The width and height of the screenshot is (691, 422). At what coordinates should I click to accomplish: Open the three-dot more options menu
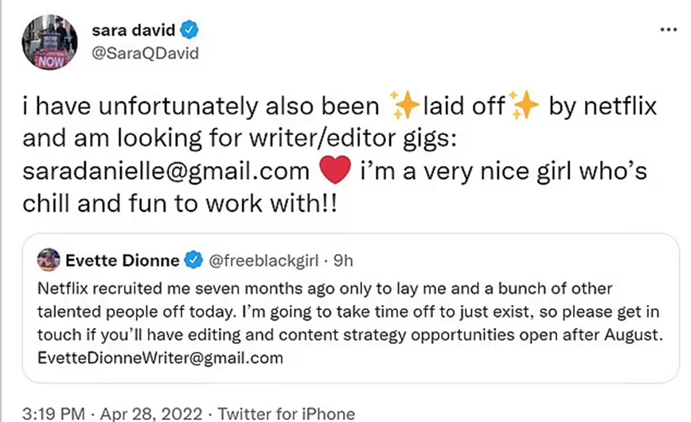pyautogui.click(x=669, y=30)
